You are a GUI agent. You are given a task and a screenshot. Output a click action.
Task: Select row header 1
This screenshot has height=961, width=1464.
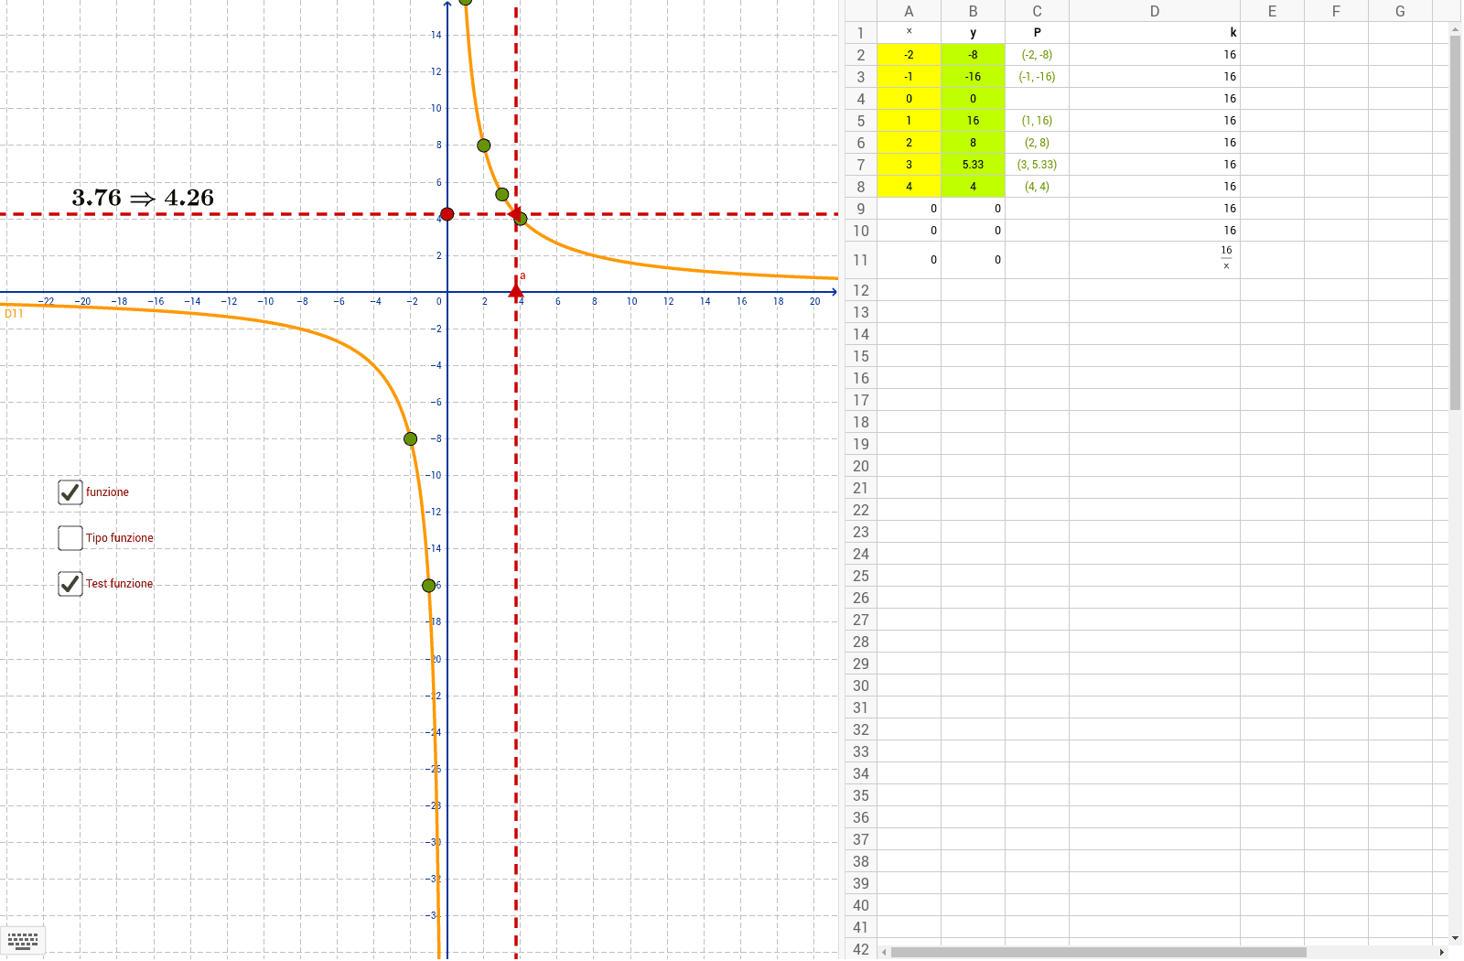[x=861, y=33]
